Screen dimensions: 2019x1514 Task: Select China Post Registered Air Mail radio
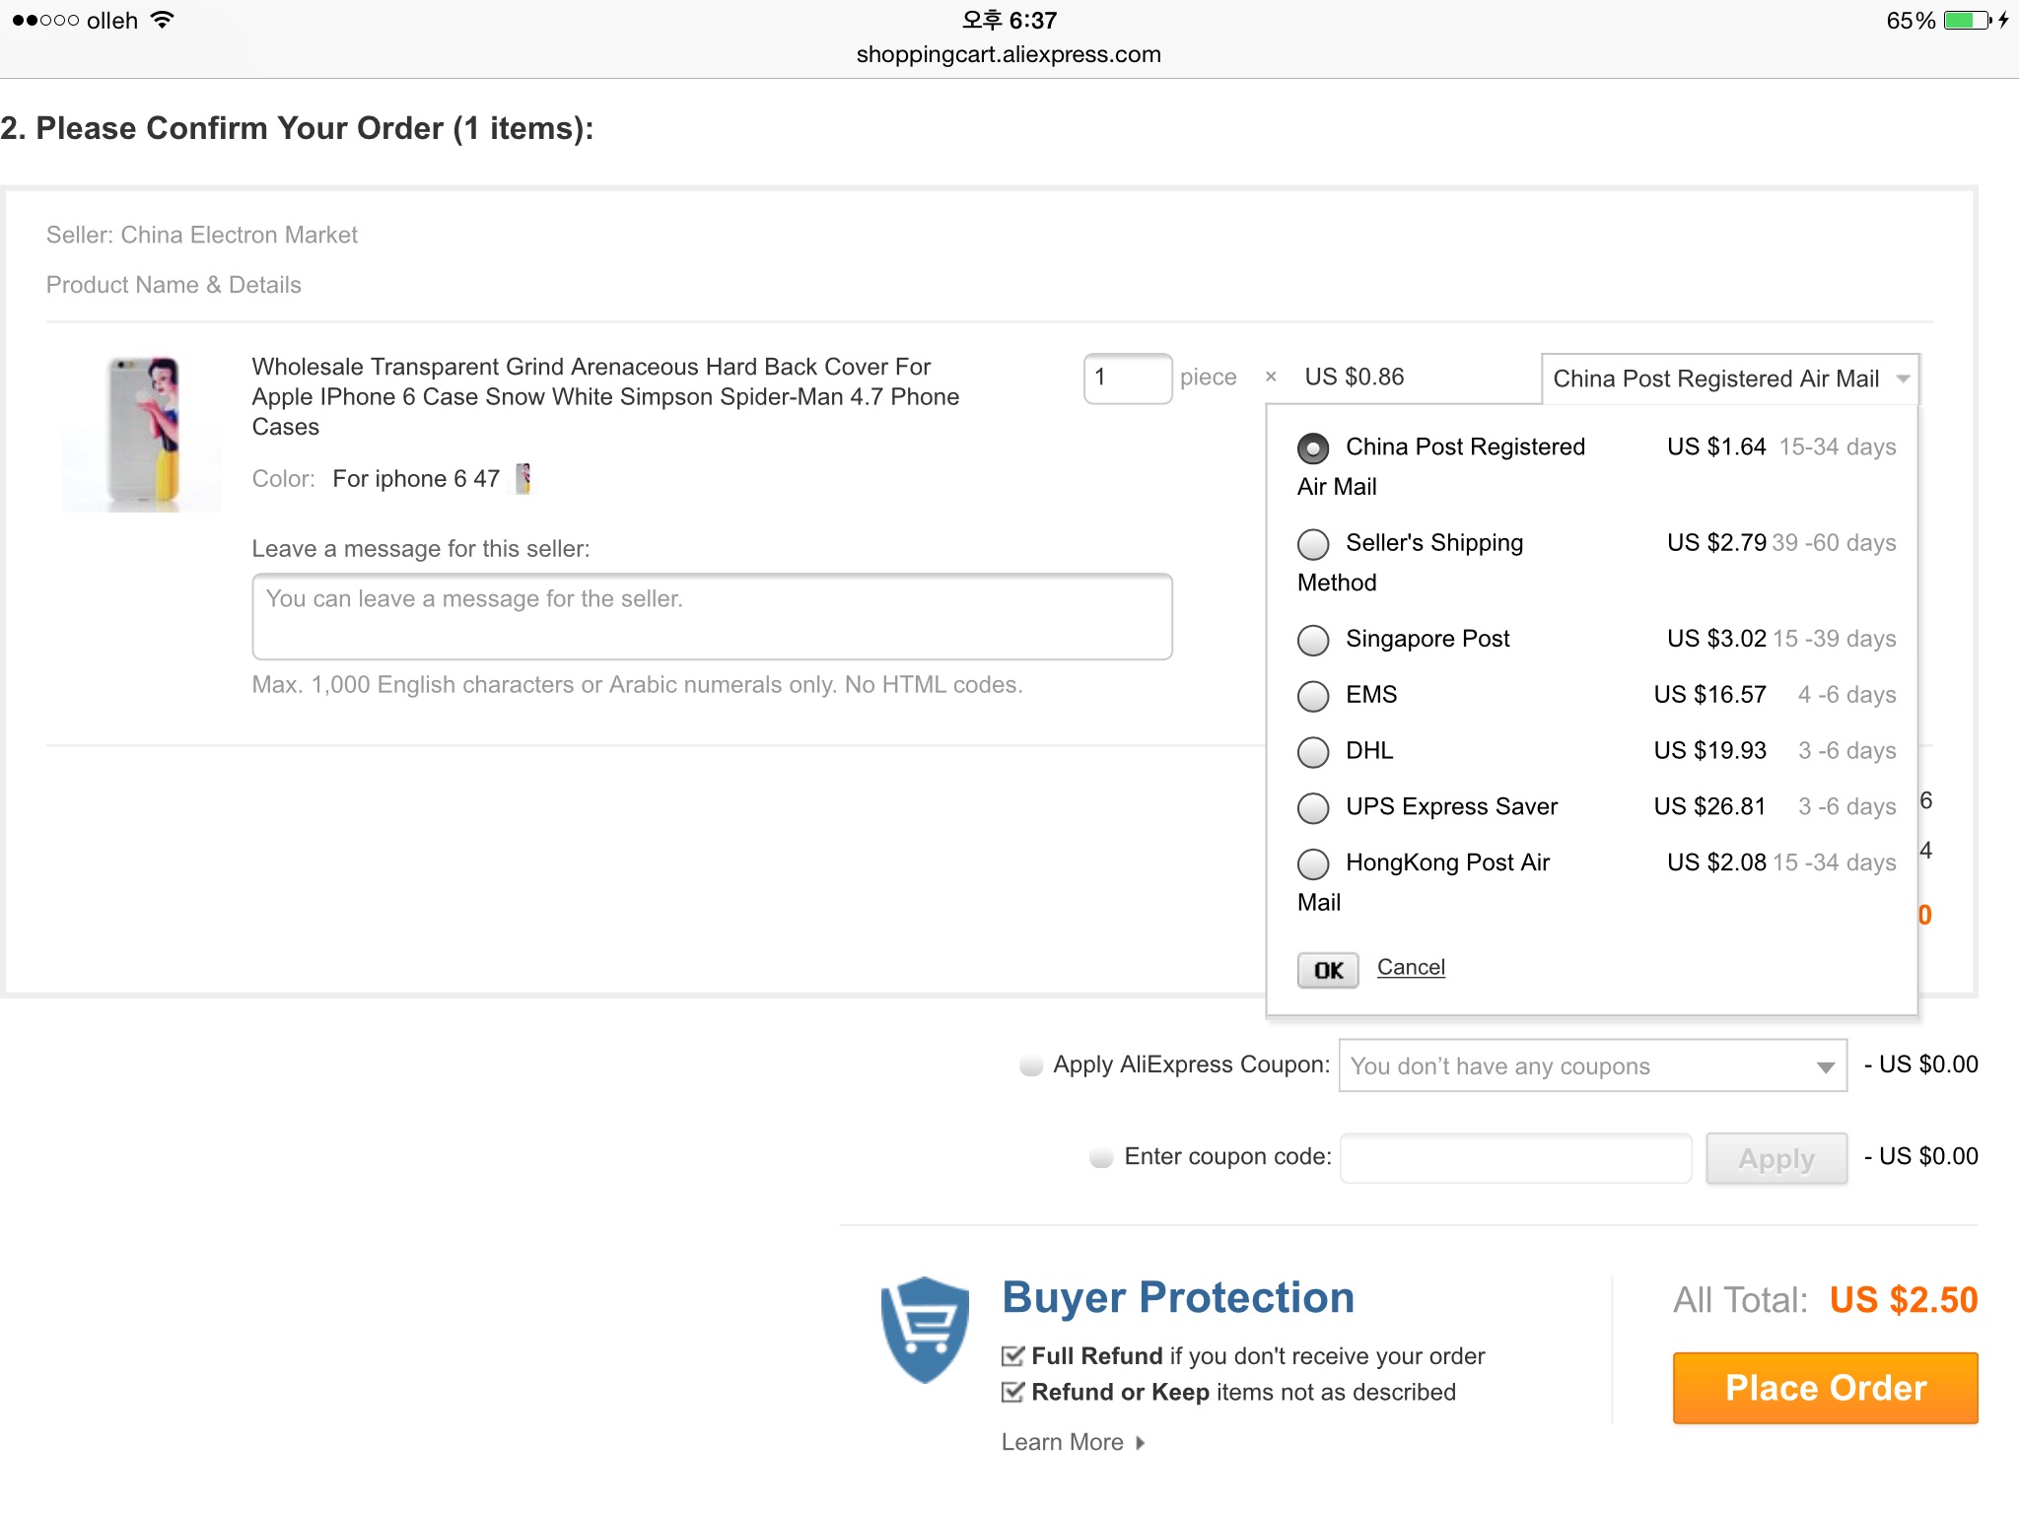[x=1312, y=448]
